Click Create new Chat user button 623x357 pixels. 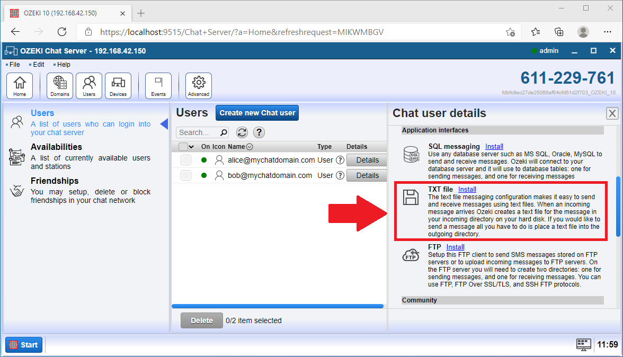point(257,113)
